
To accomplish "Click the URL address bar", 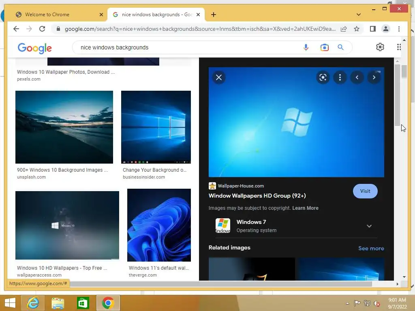I will (x=200, y=29).
